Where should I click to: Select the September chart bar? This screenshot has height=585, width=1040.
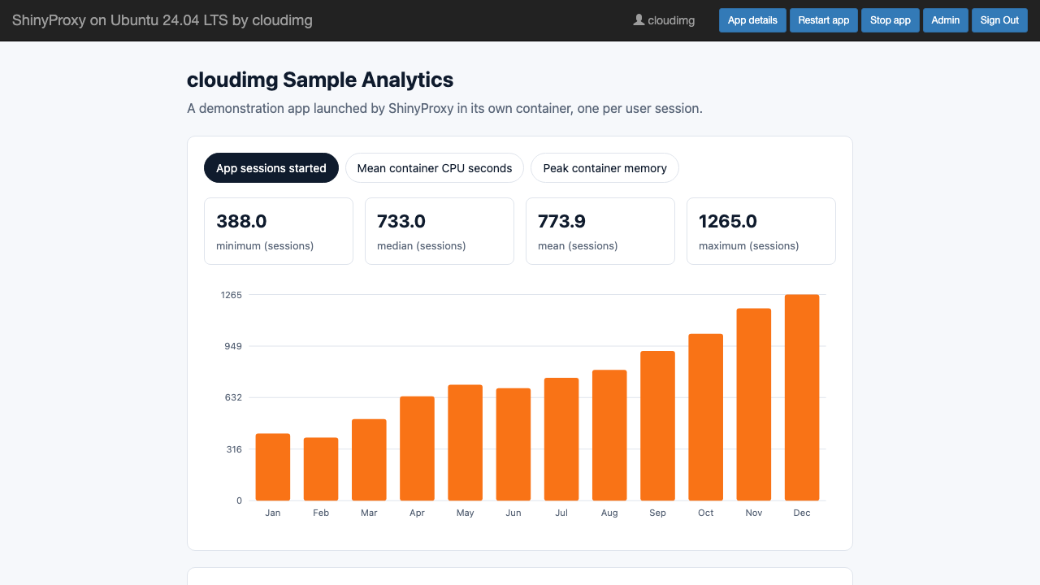click(657, 426)
